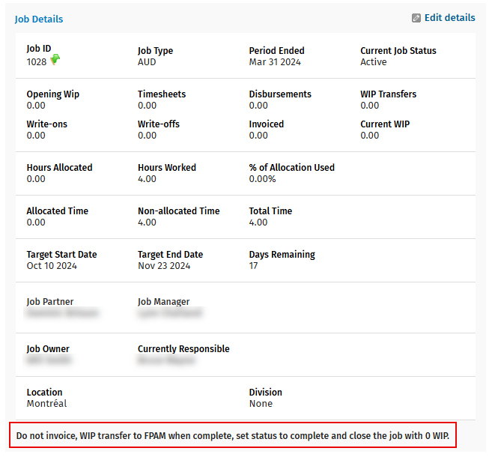Click the blurred Job Owner name
Screen dimensions: 489x457
[49, 360]
